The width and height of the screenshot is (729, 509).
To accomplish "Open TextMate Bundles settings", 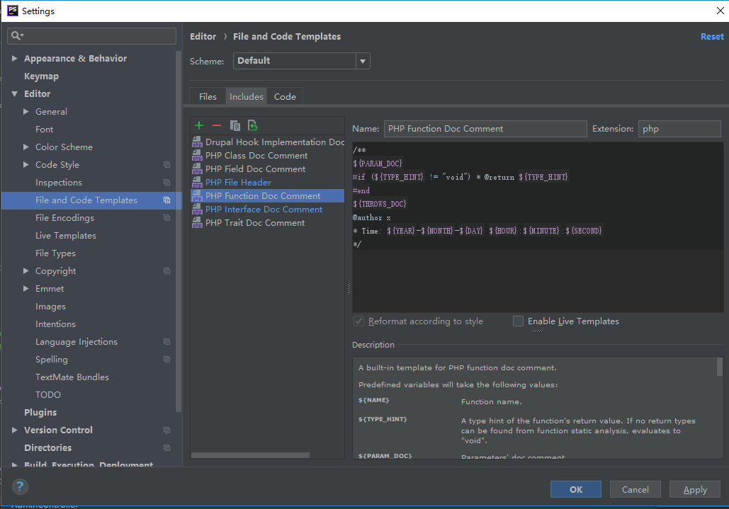I will [72, 377].
